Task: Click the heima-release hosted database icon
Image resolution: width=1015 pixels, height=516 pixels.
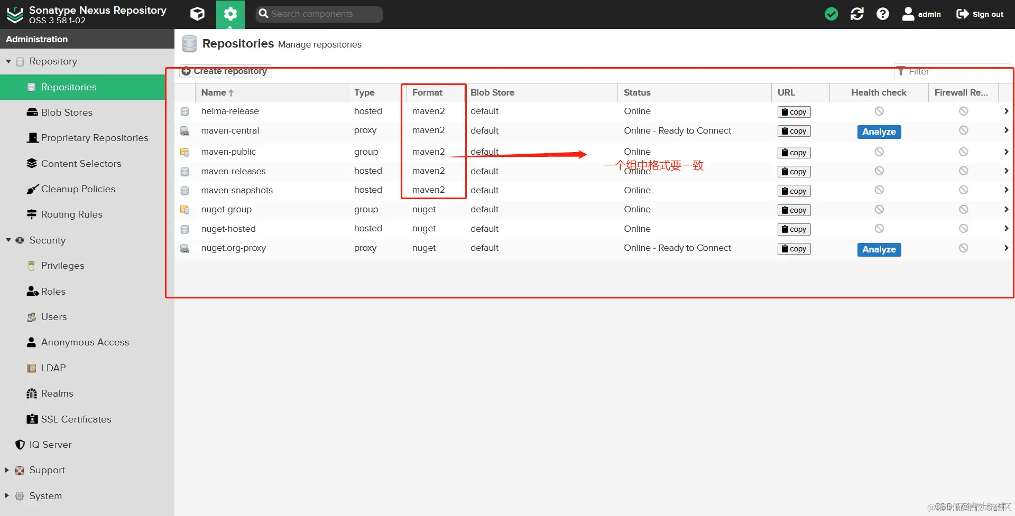Action: pos(184,111)
